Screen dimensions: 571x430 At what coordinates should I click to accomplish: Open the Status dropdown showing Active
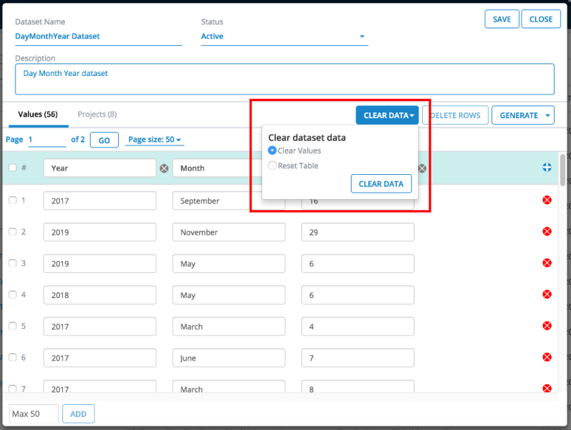(x=284, y=37)
